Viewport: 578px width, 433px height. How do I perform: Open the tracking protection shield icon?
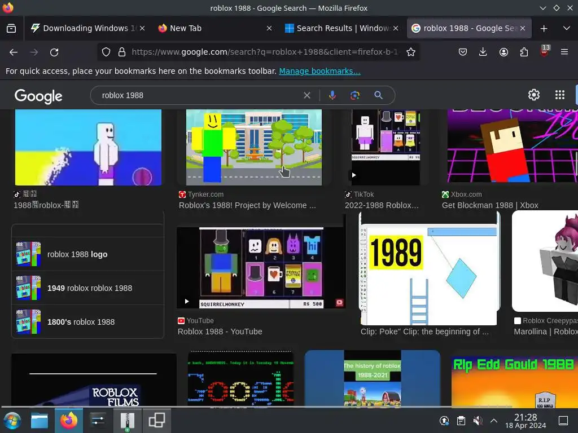[106, 52]
